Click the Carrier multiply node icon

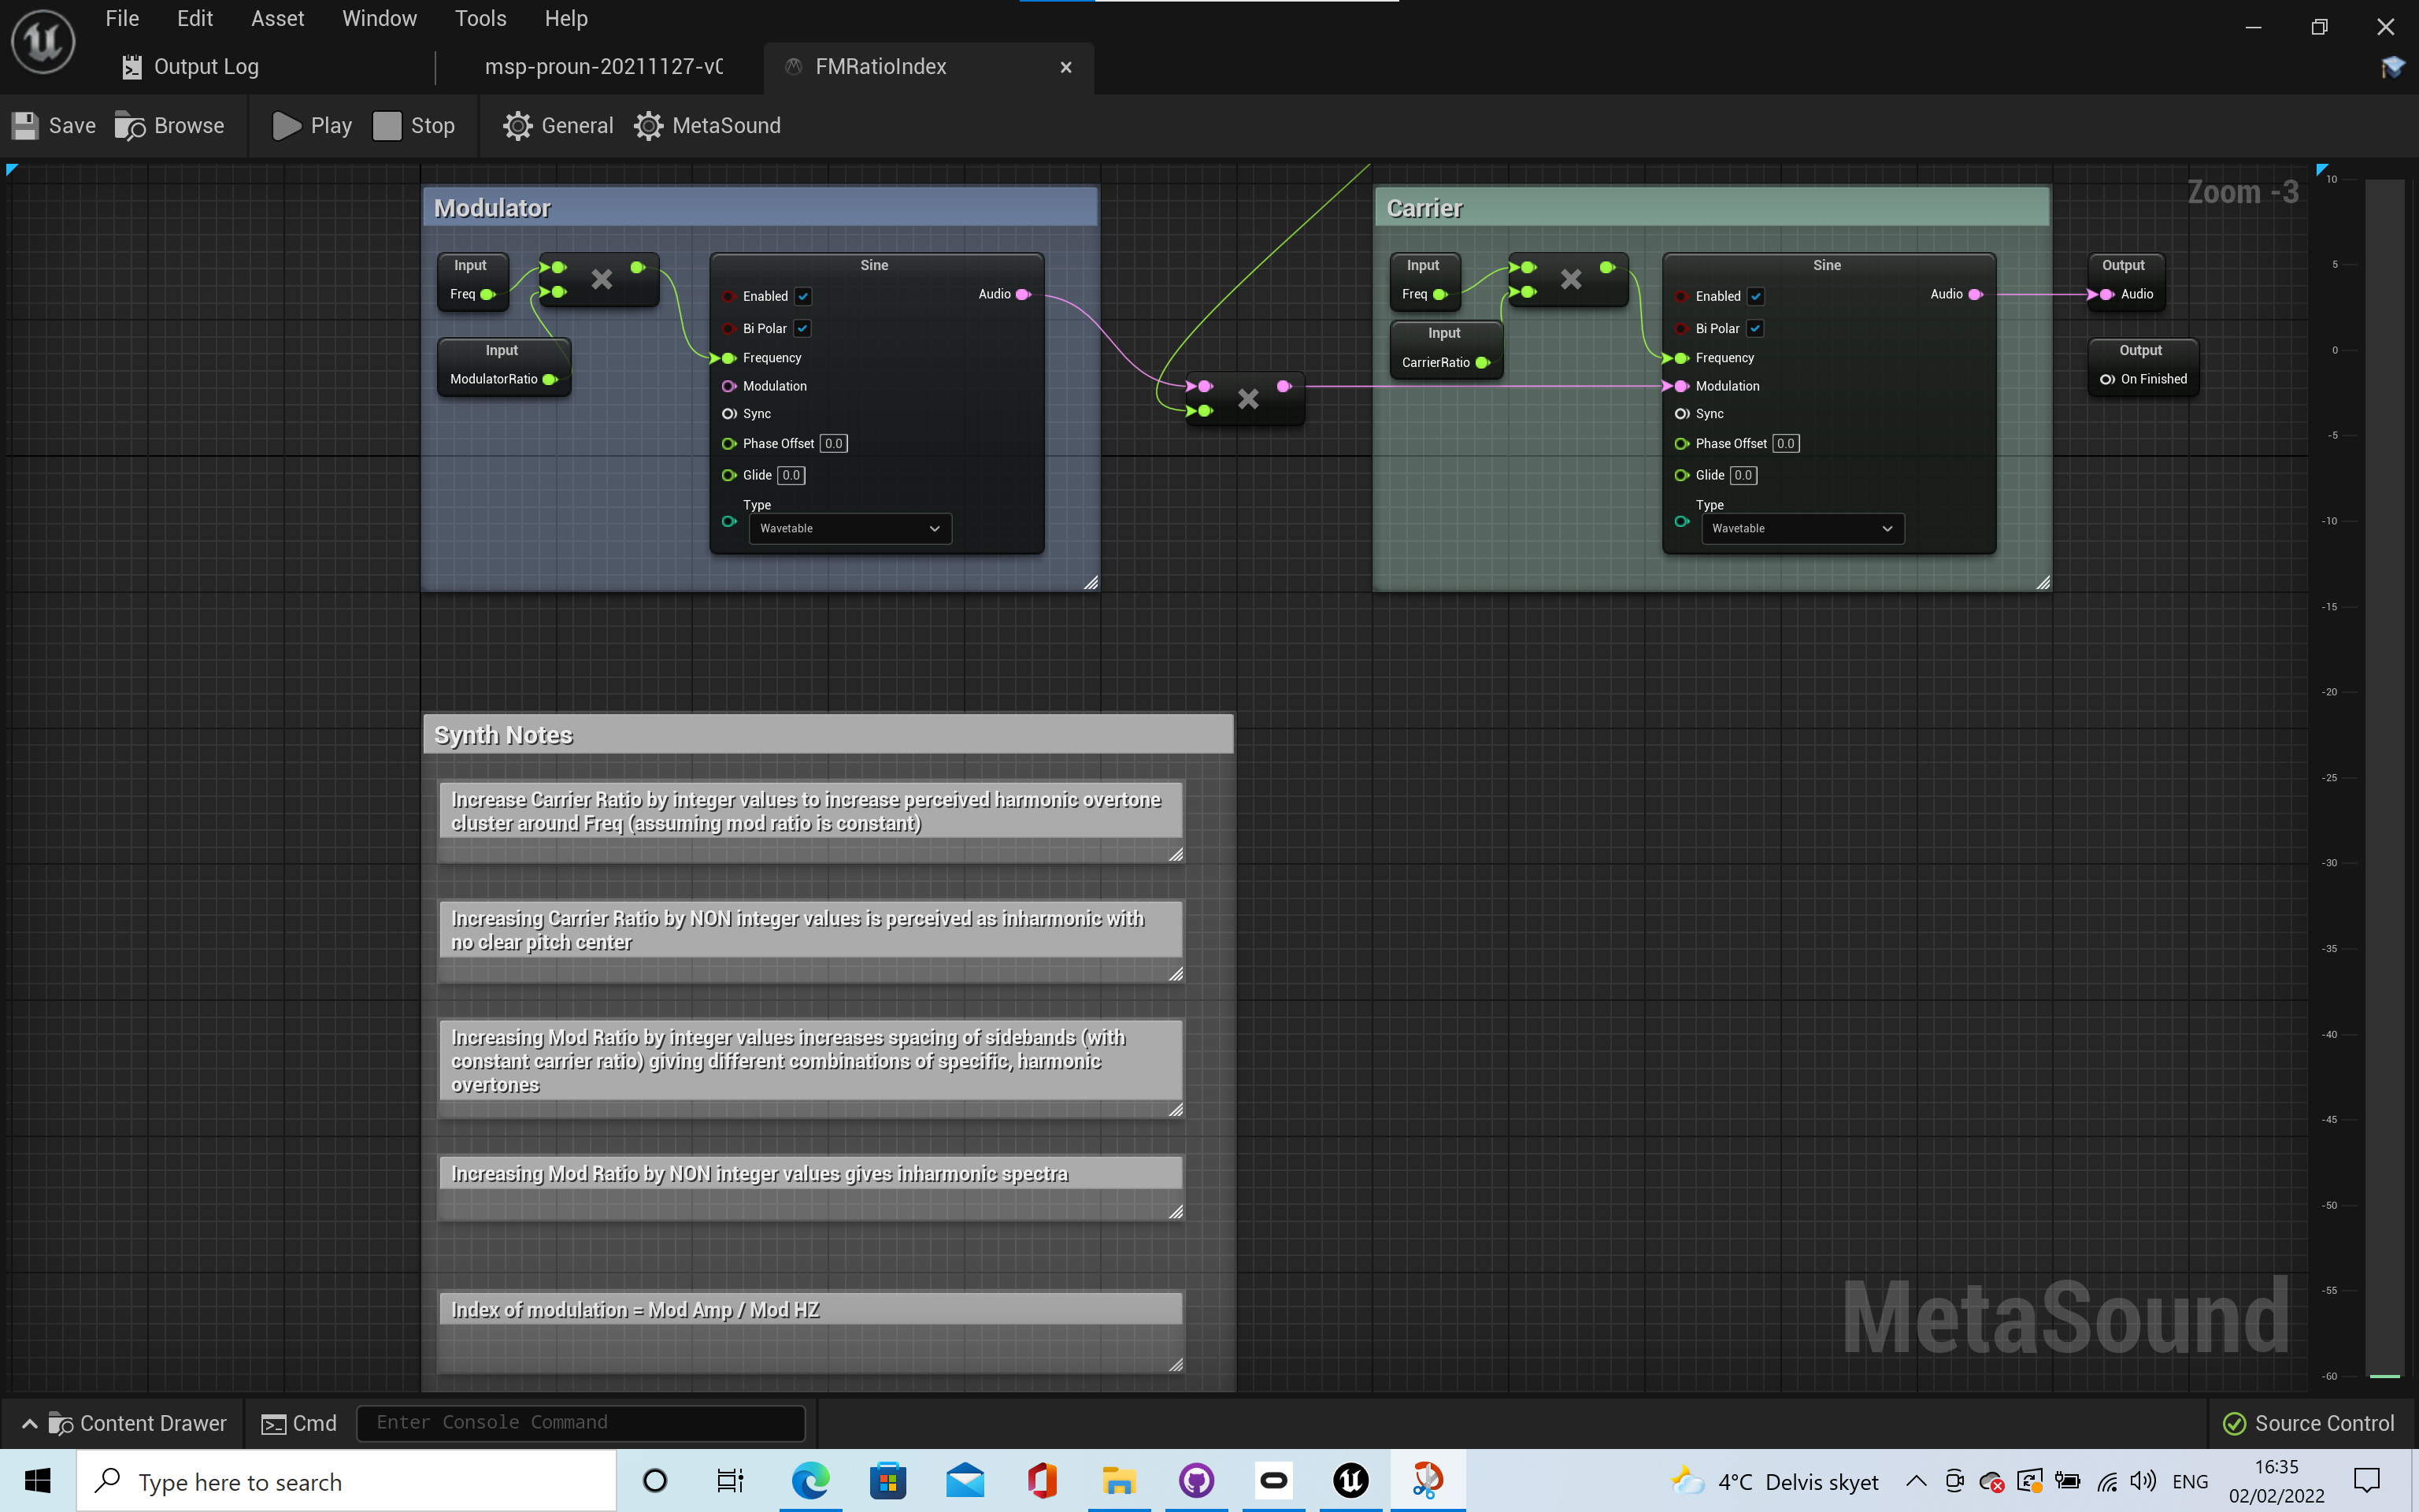click(1570, 279)
